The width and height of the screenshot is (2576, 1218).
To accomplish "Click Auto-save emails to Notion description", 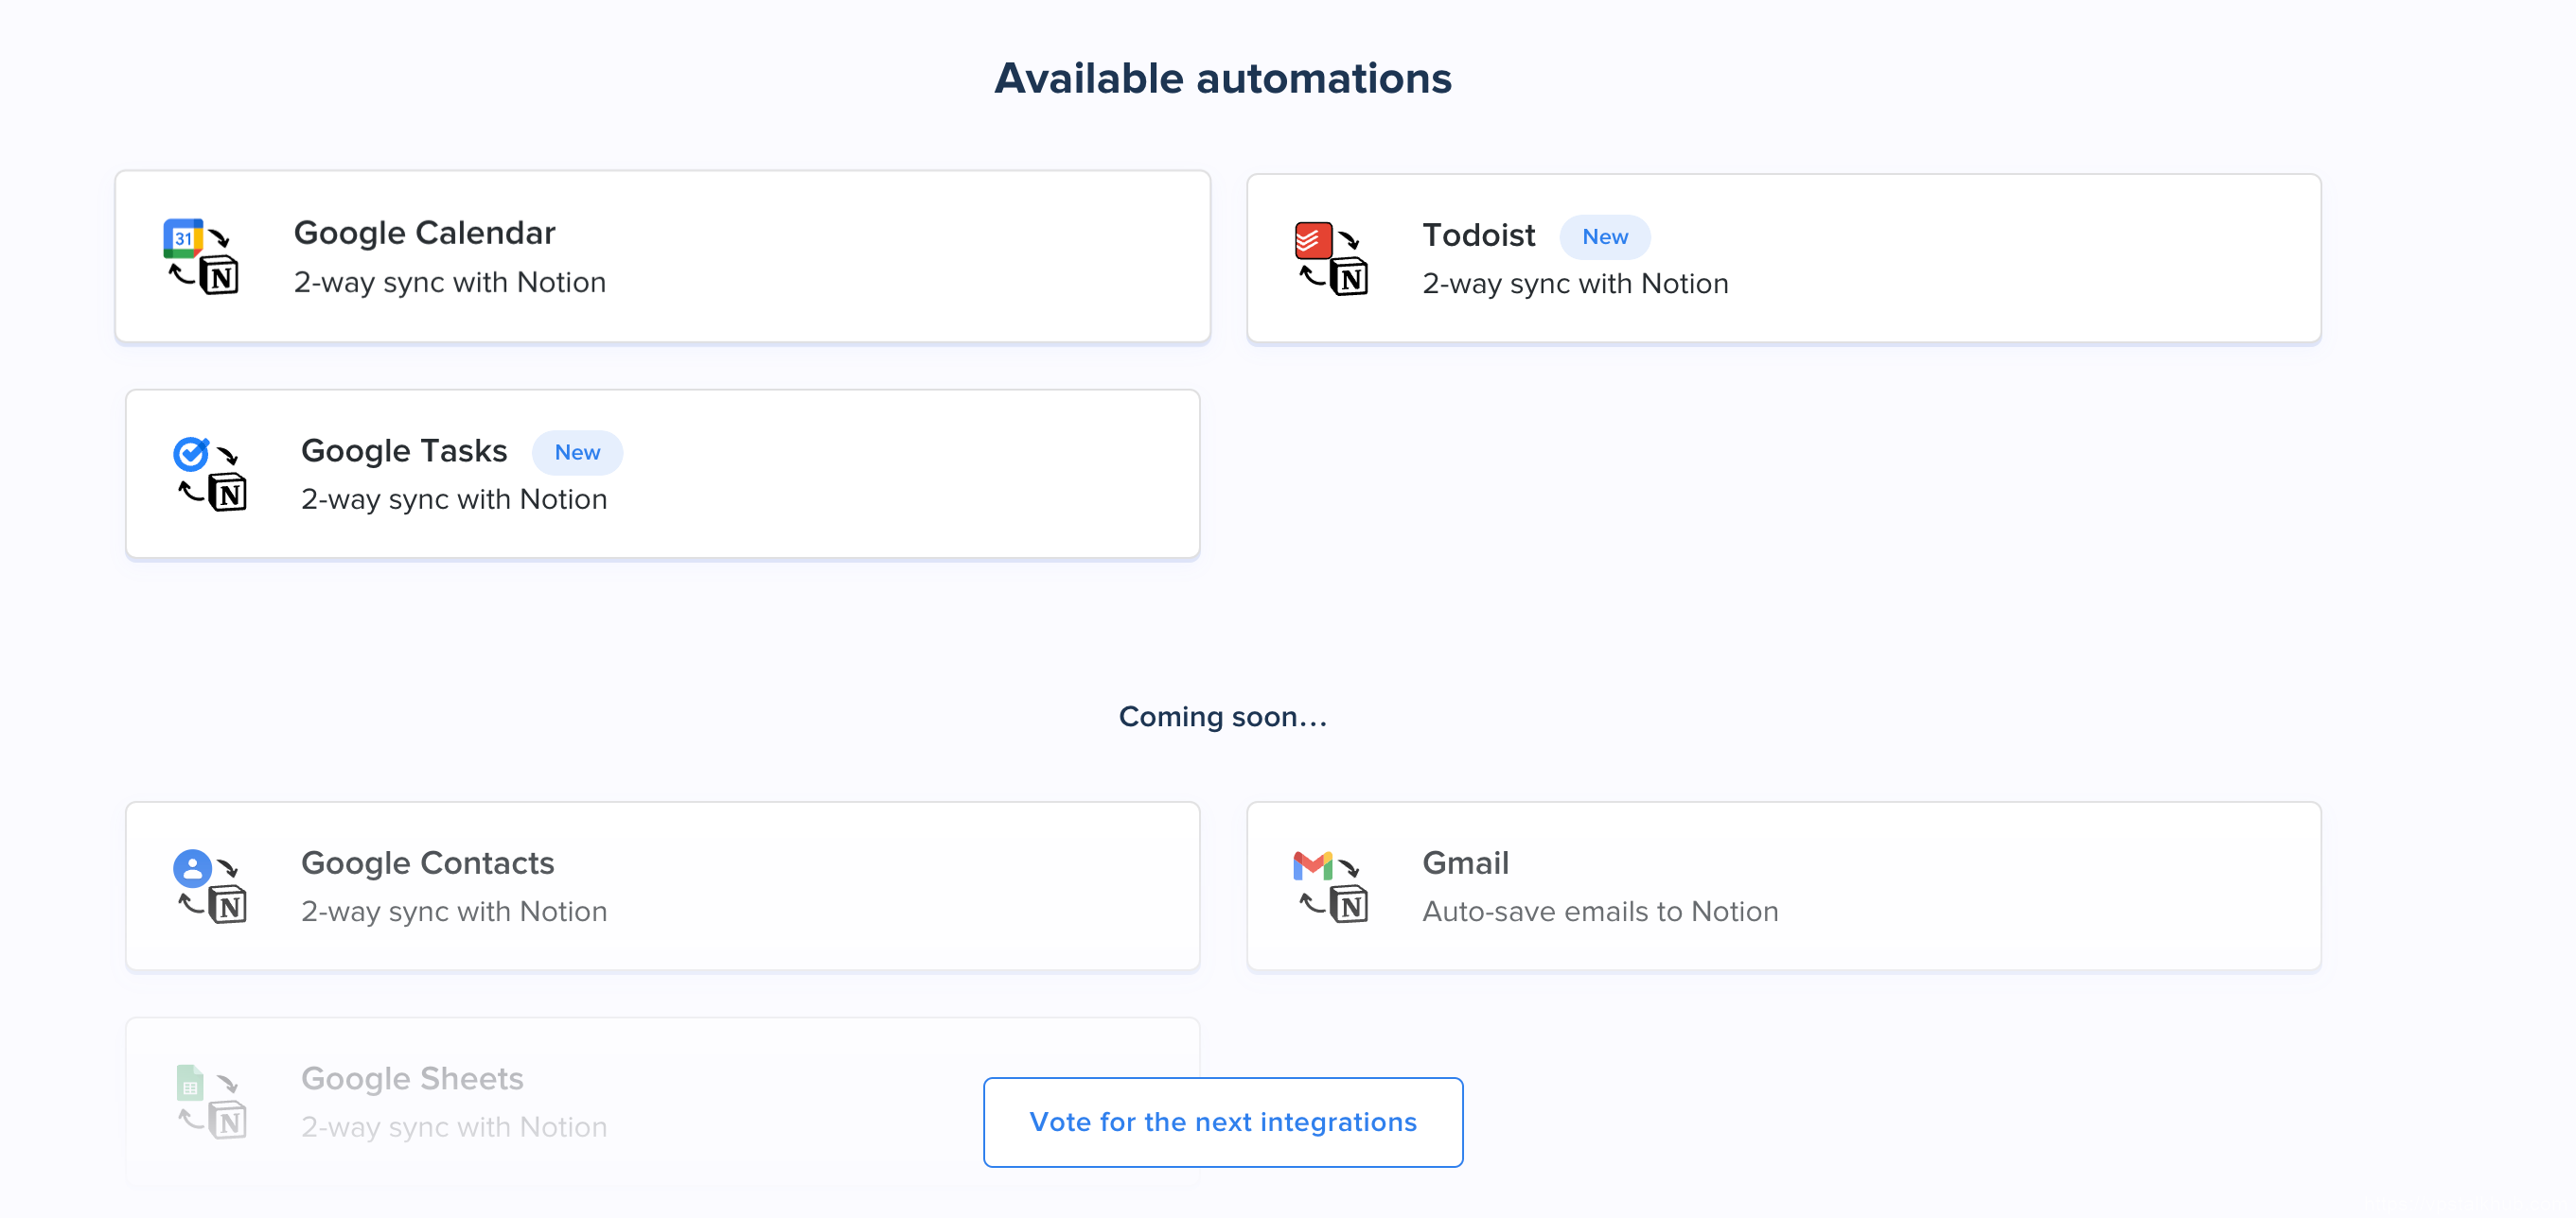I will [x=1599, y=912].
